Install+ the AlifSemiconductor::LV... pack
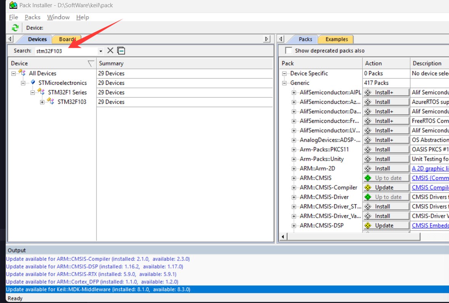Screen dimensions: 449x303 (x=386, y=130)
